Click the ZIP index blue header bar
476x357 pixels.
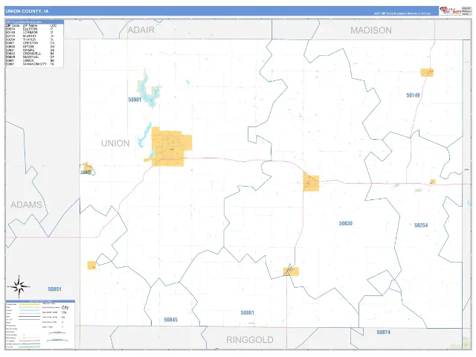point(35,22)
